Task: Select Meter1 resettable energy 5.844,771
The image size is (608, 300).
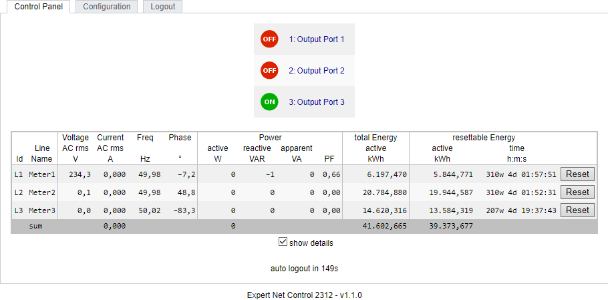Action: point(453,174)
